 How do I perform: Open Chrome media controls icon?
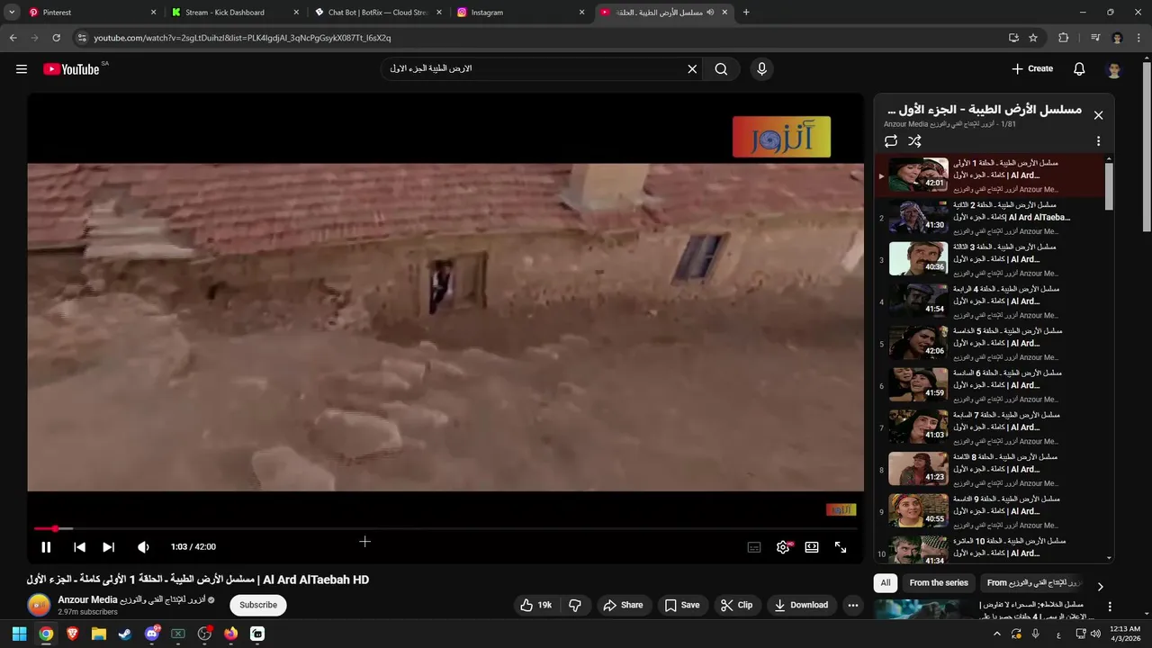point(1095,38)
